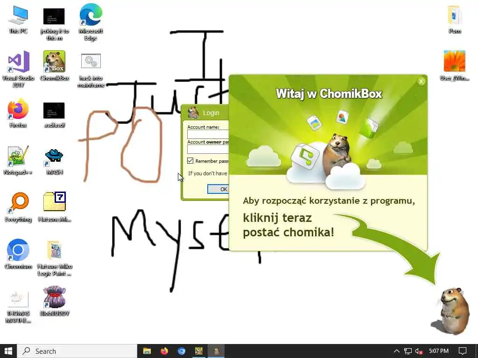The image size is (478, 358).
Task: Confirm login with the OK button
Action: (218, 189)
